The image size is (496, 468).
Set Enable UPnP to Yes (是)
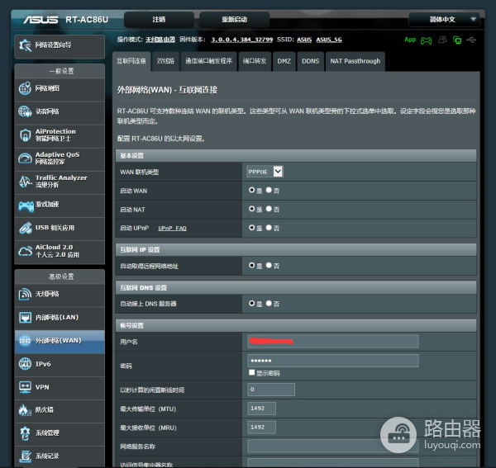tap(252, 228)
